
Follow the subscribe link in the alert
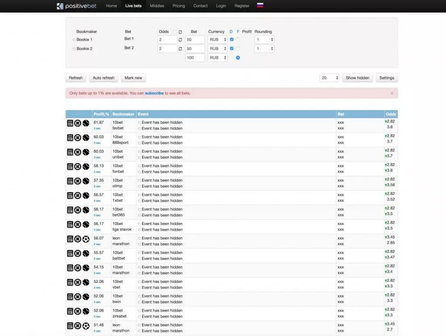[x=154, y=93]
